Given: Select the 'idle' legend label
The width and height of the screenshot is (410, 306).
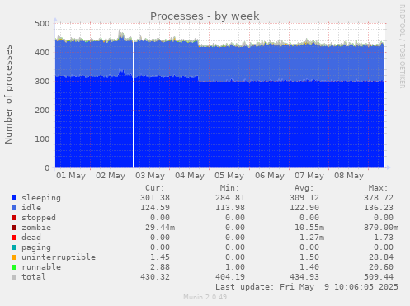Looking at the screenshot, I should click(31, 208).
